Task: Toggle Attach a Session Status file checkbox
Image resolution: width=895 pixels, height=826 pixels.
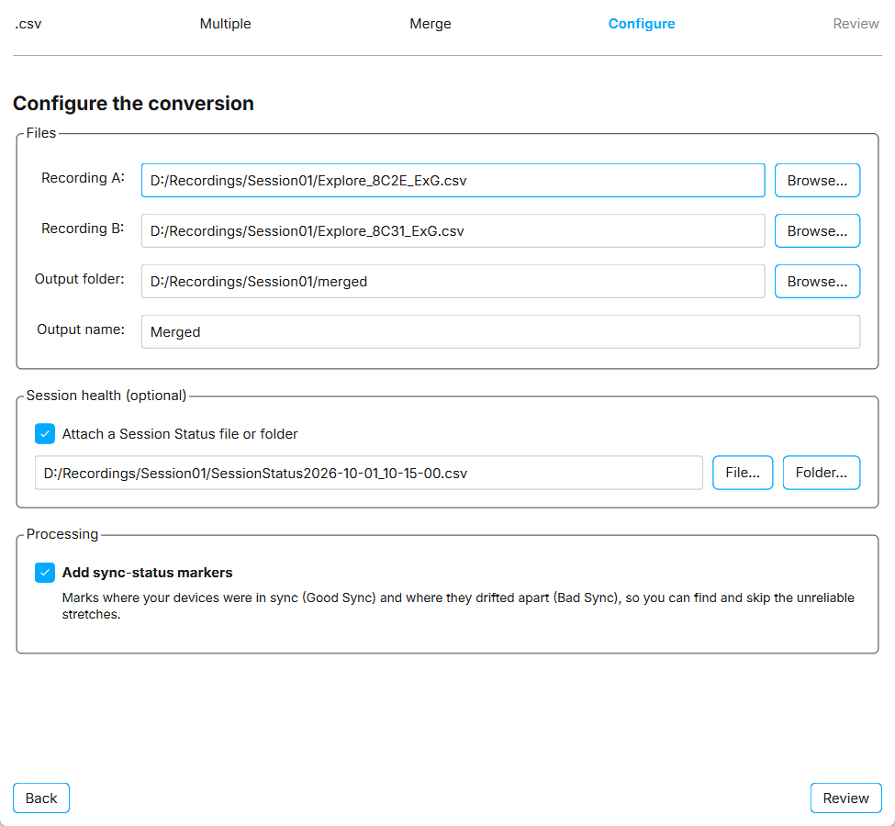Action: (x=45, y=434)
